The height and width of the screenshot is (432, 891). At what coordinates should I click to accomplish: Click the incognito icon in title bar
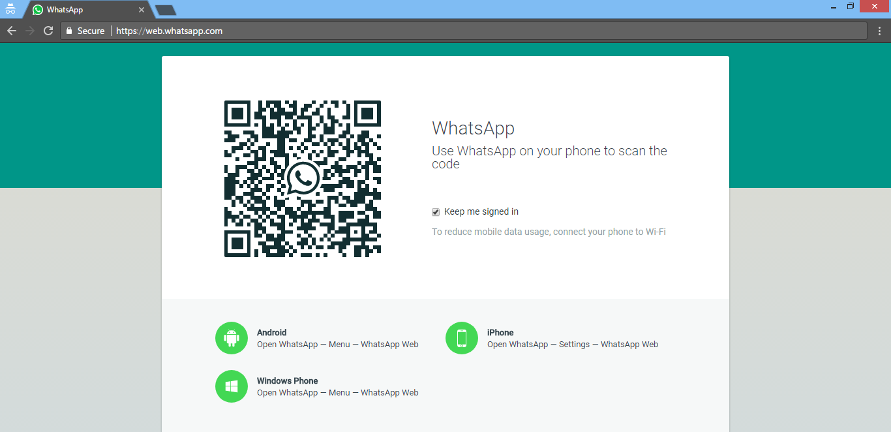click(x=10, y=9)
